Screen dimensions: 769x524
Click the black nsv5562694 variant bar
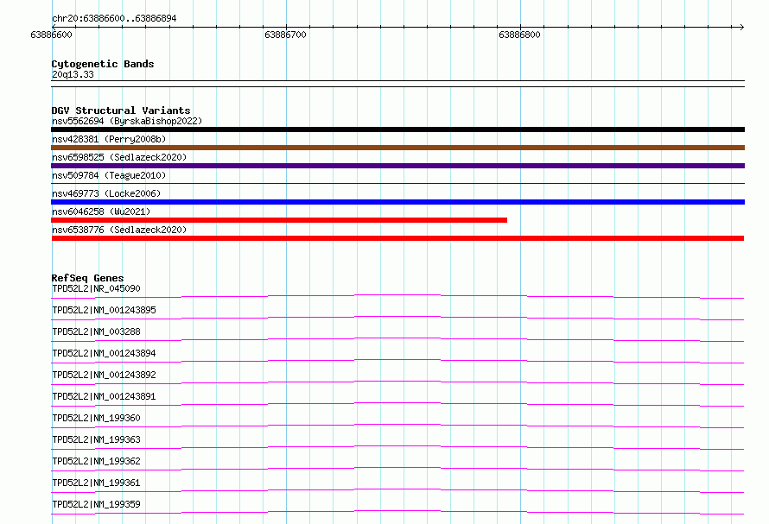[x=397, y=129]
